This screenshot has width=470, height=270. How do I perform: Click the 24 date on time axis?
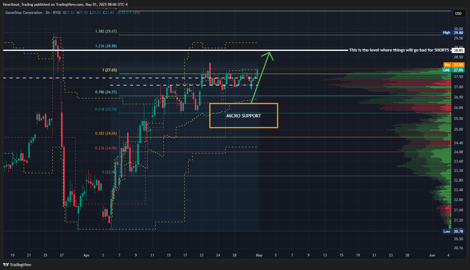(x=218, y=255)
